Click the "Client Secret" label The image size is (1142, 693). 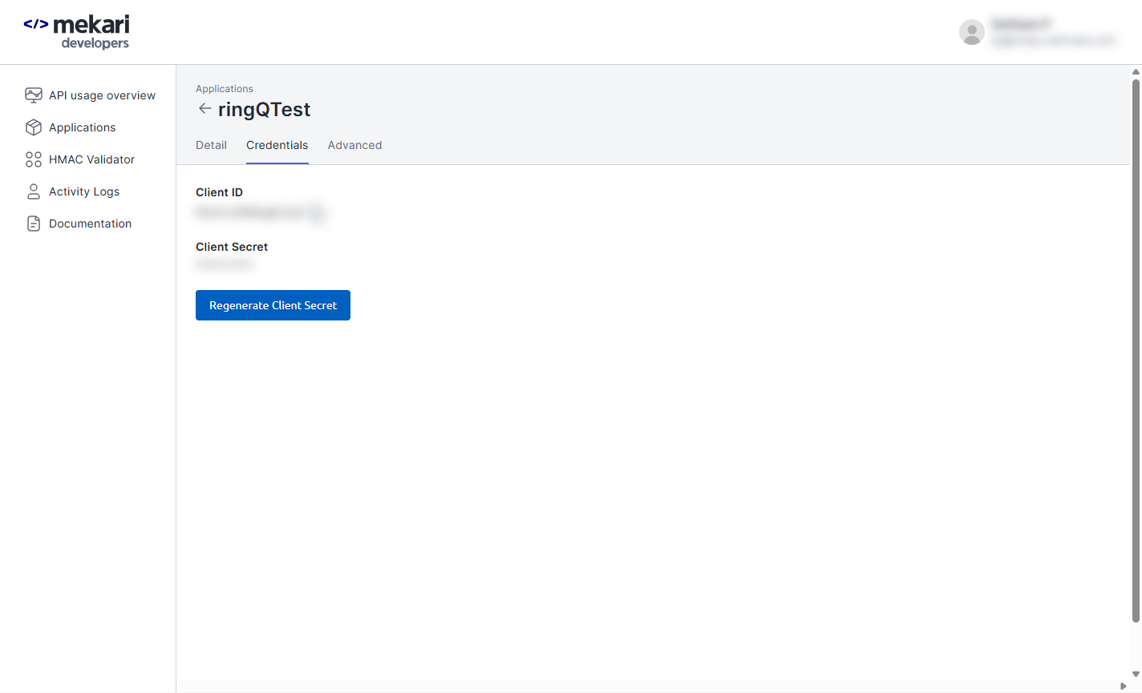[x=232, y=247]
